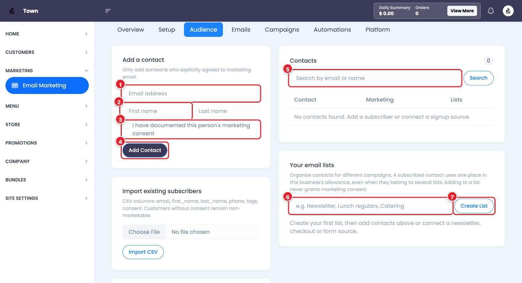Click the Marketing column header

(x=380, y=100)
